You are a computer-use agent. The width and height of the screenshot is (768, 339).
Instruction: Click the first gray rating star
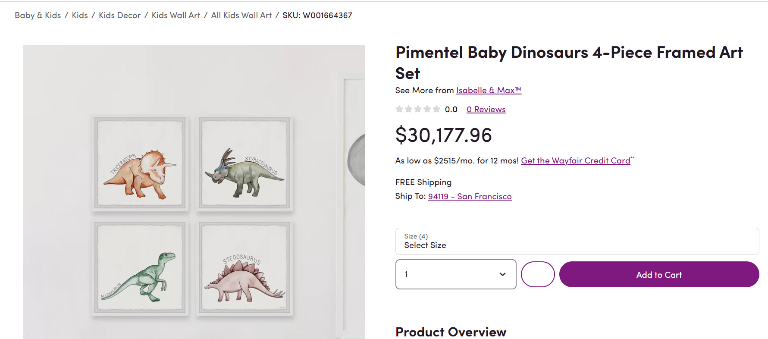point(399,109)
